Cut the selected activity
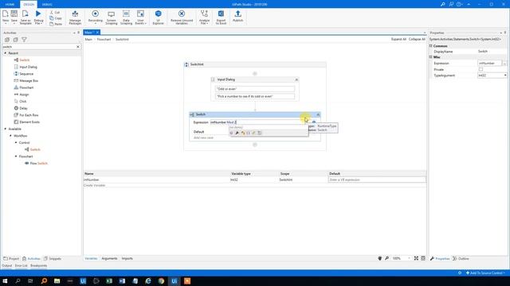The image size is (510, 286). click(x=55, y=13)
